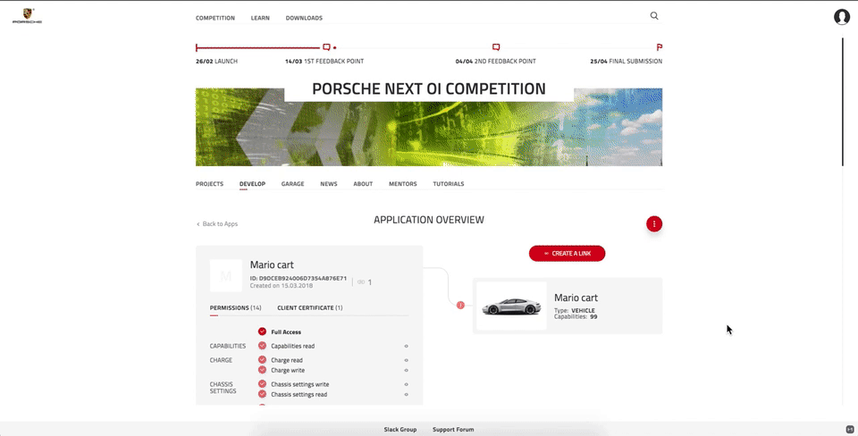Toggle the Chassis settings write permission
Screen dimensions: 858x436
tap(262, 384)
